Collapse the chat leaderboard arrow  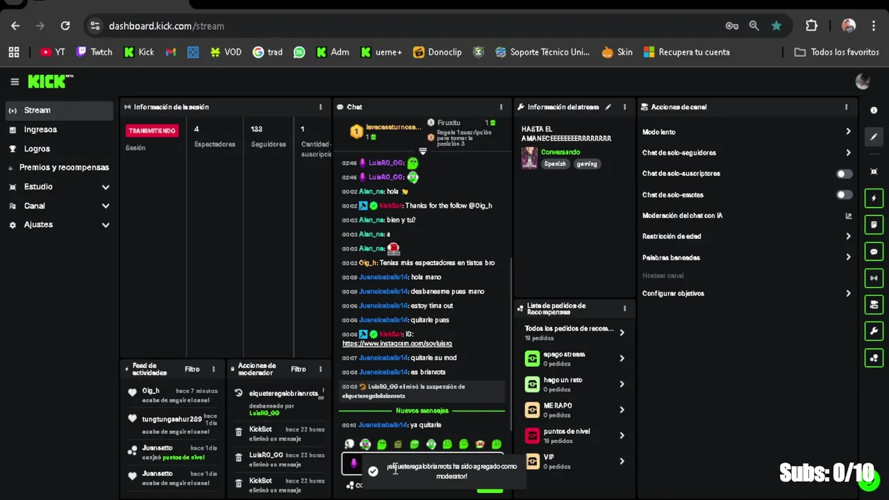pos(422,151)
